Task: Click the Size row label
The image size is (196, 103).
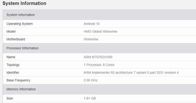Action: point(10,98)
